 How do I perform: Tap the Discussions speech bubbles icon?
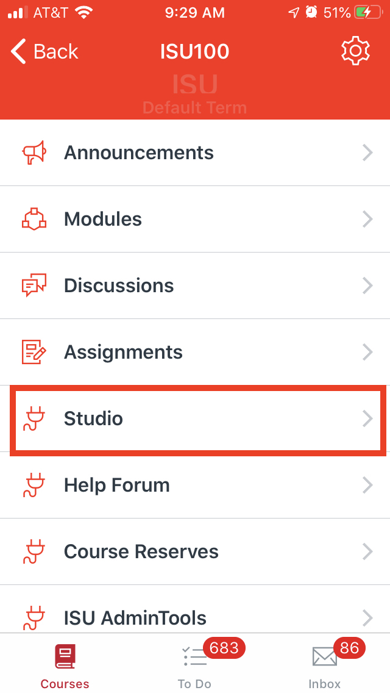(x=34, y=285)
